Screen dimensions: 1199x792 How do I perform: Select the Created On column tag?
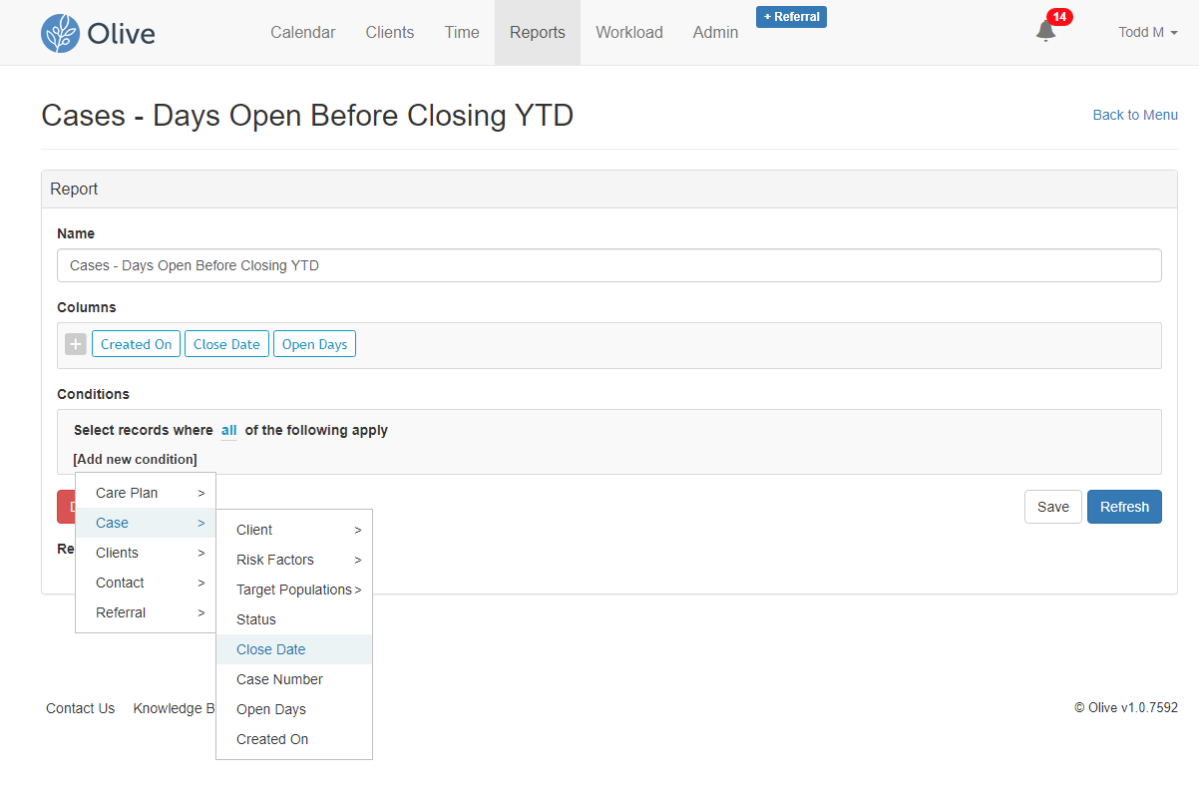point(137,344)
